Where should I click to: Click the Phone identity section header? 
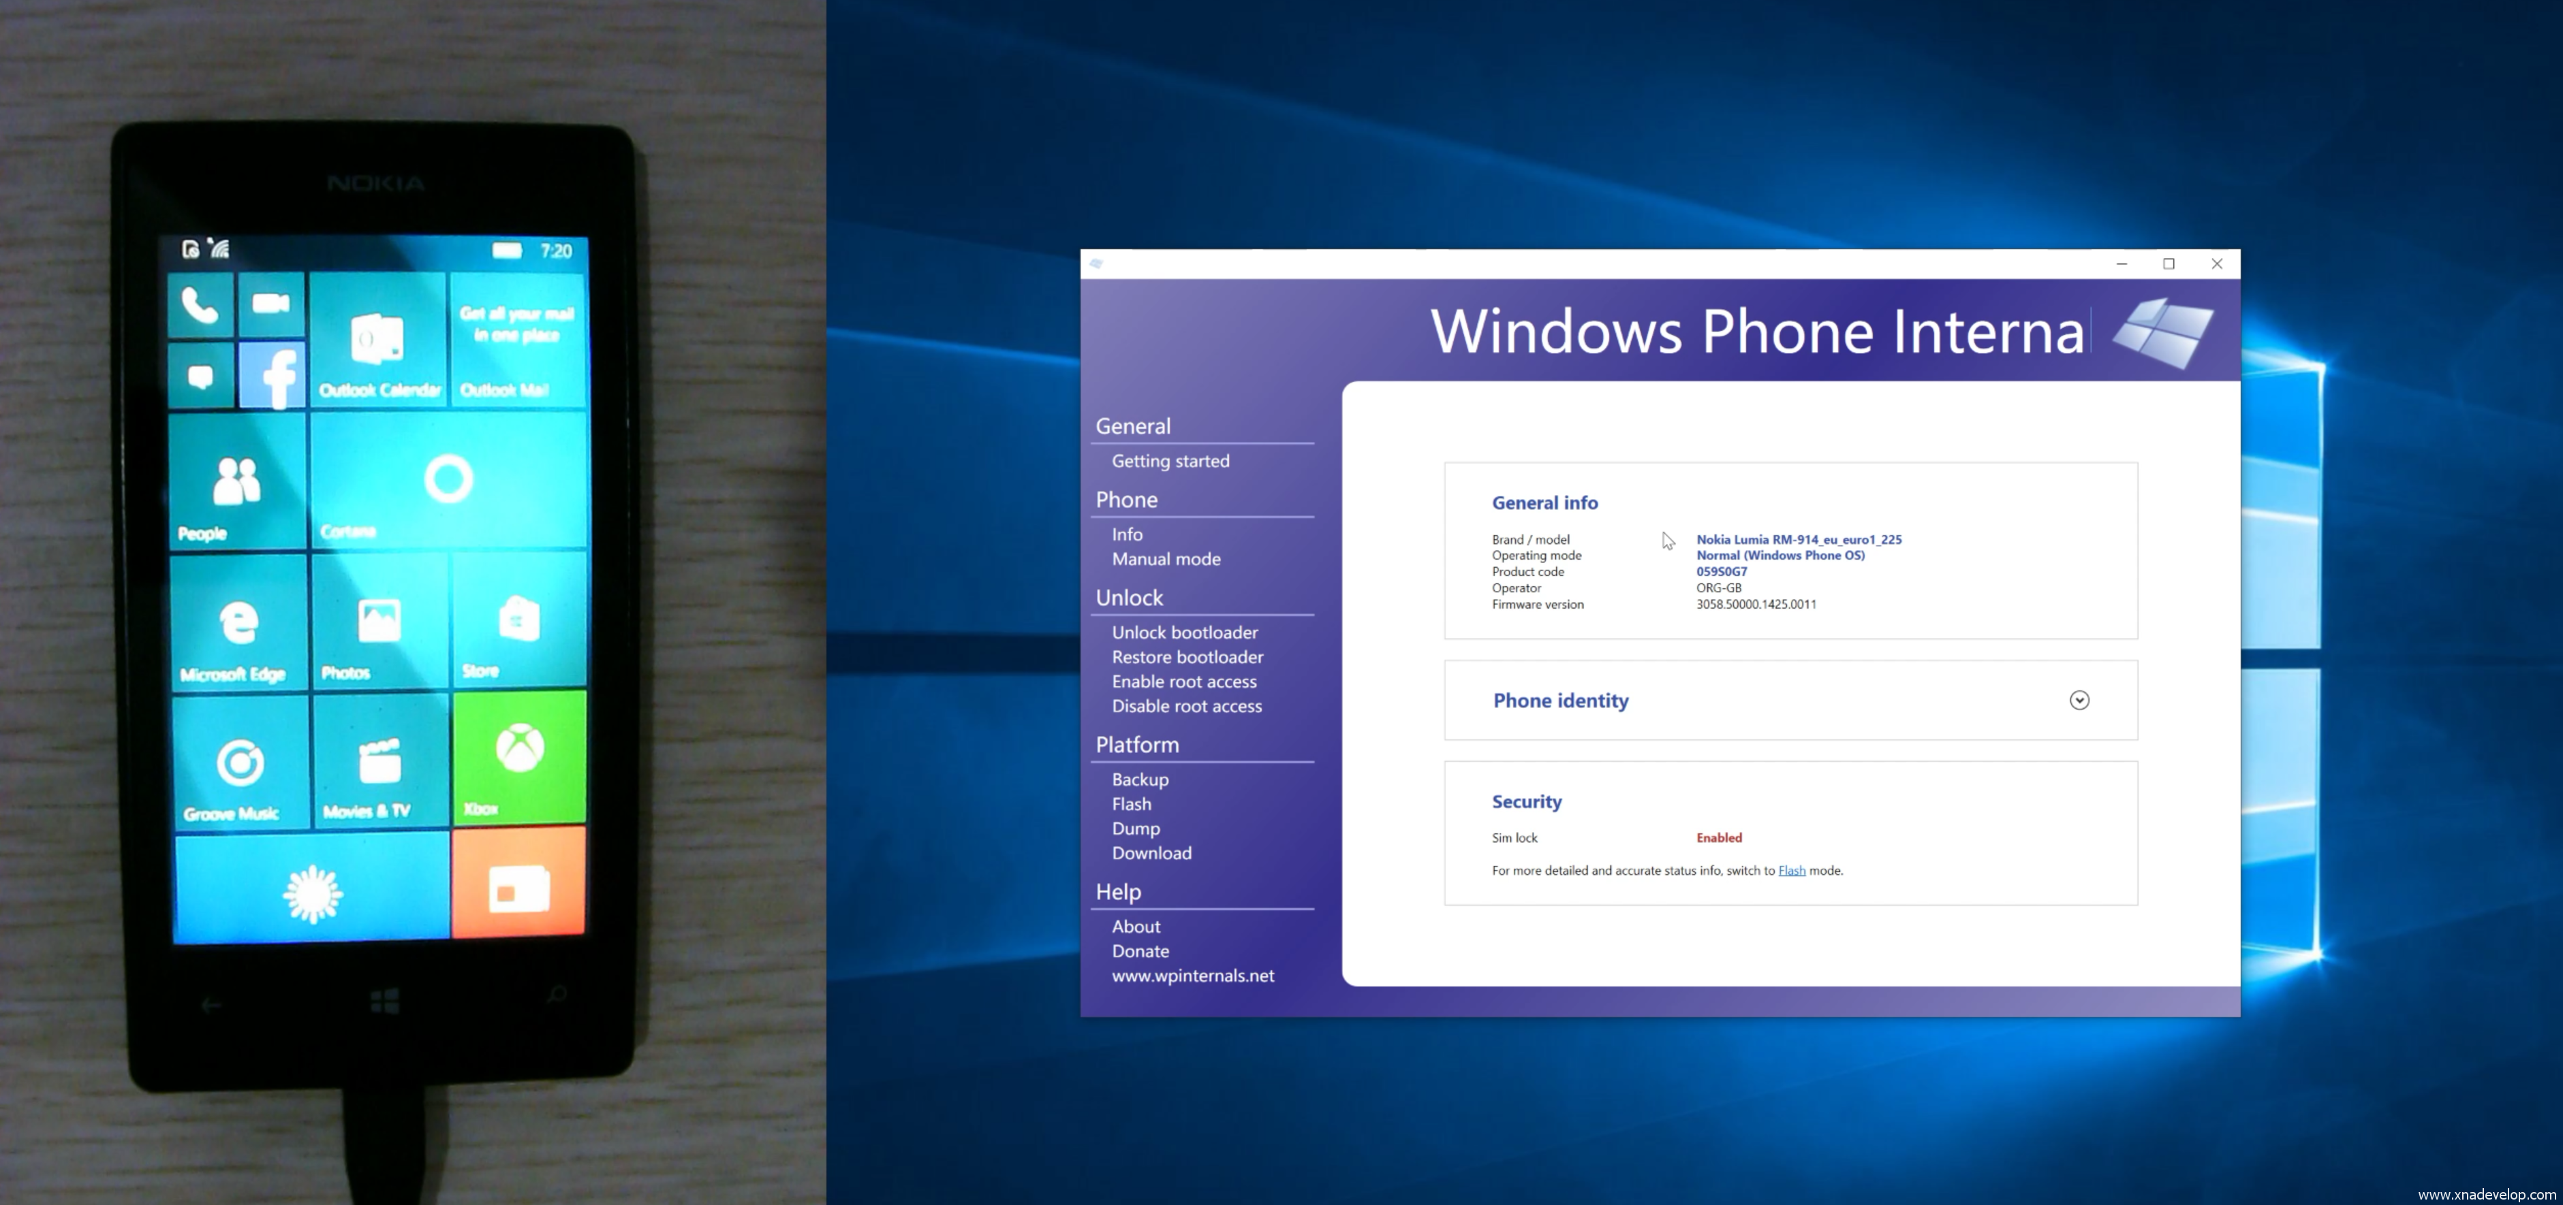pyautogui.click(x=1560, y=701)
